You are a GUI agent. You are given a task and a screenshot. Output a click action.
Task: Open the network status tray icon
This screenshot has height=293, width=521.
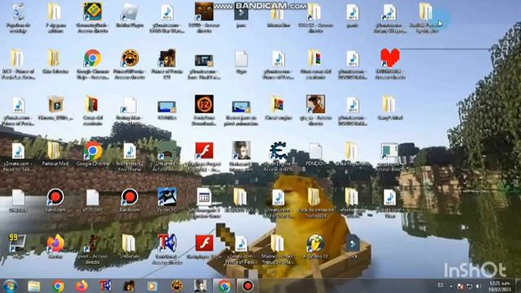point(470,286)
